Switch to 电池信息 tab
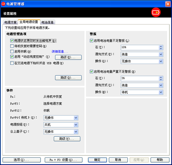Screen dimensions: 172x165 click(x=47, y=22)
